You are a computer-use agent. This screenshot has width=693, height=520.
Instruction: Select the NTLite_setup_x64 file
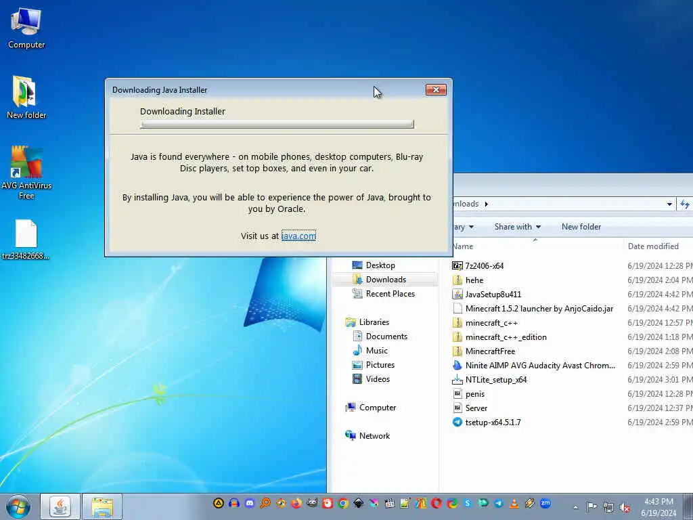(490, 379)
